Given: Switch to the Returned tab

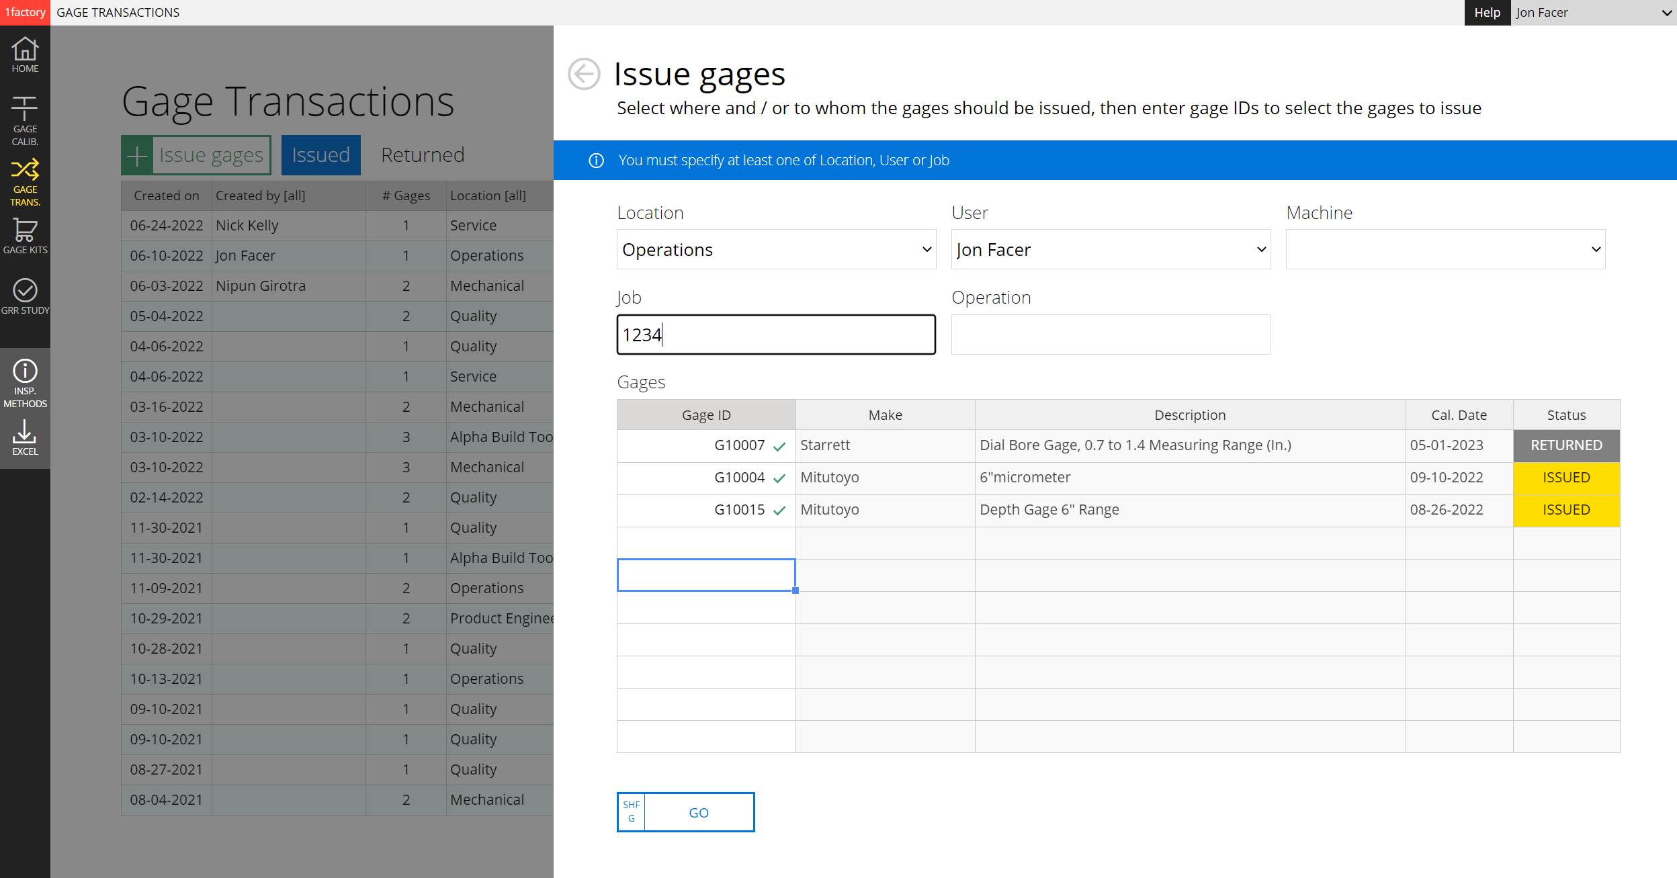Looking at the screenshot, I should point(423,155).
